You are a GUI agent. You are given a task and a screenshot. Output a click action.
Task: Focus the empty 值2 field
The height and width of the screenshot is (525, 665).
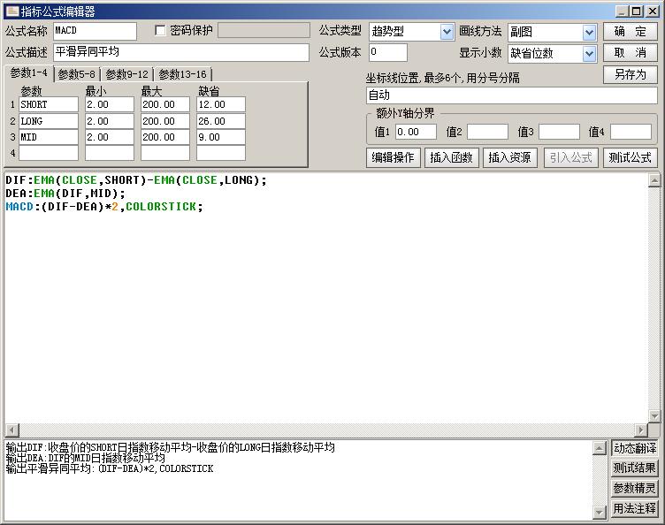[487, 132]
